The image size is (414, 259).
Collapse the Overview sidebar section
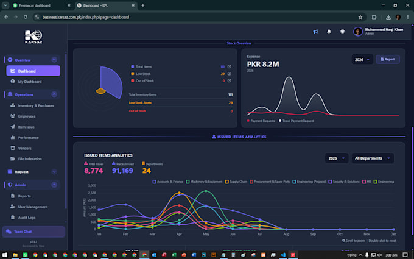coord(54,60)
